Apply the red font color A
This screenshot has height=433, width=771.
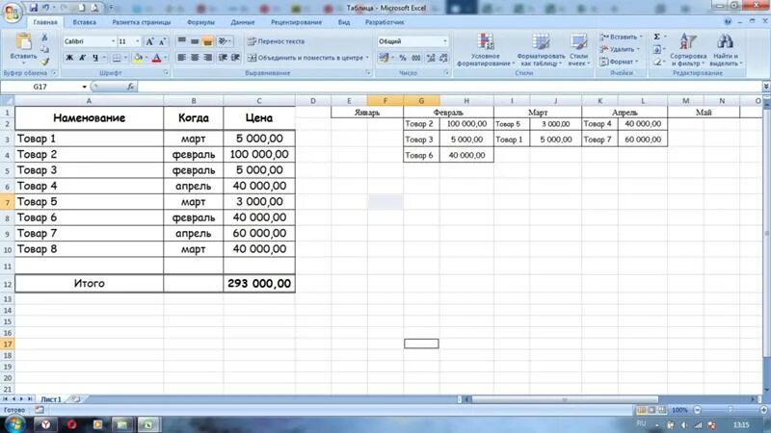156,58
